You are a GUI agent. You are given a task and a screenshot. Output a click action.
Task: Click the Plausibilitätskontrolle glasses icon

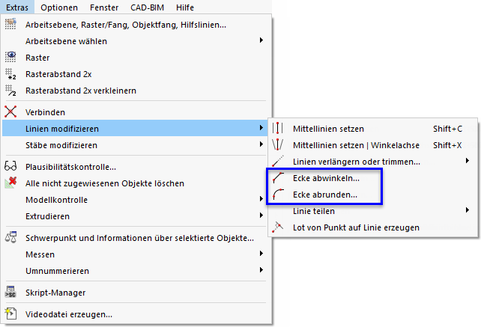[x=10, y=167]
